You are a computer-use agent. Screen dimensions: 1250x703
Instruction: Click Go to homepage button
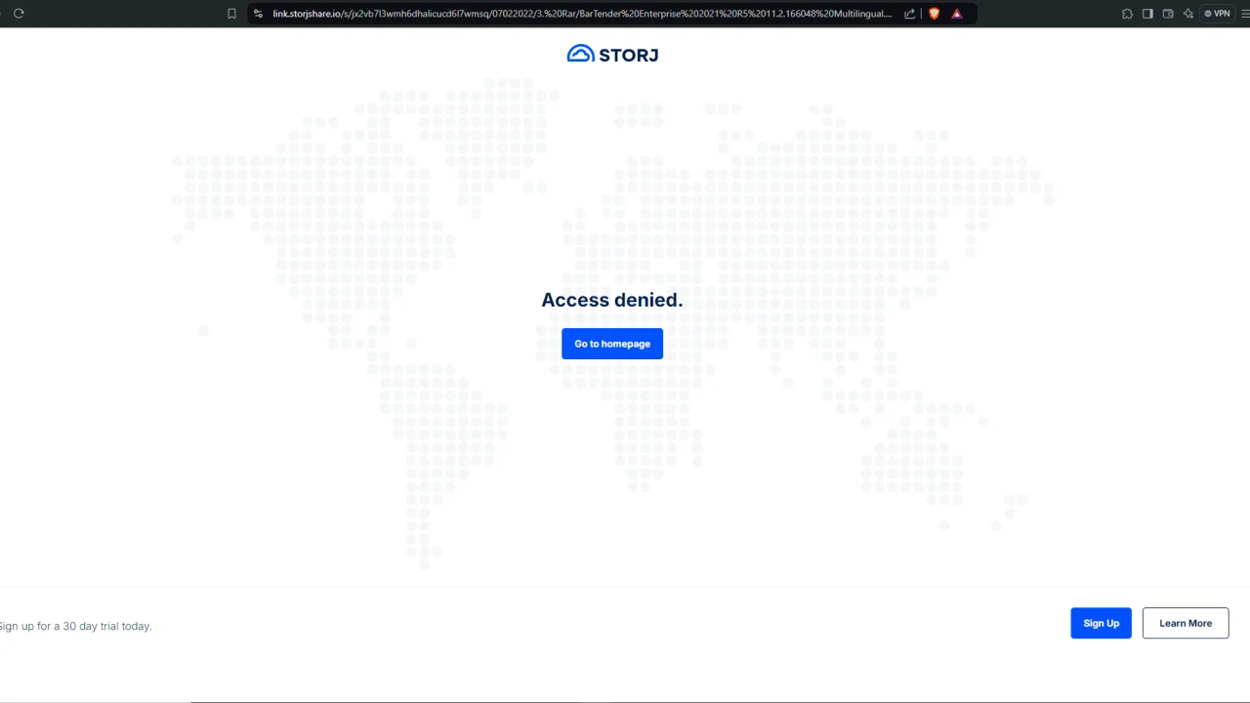612,344
